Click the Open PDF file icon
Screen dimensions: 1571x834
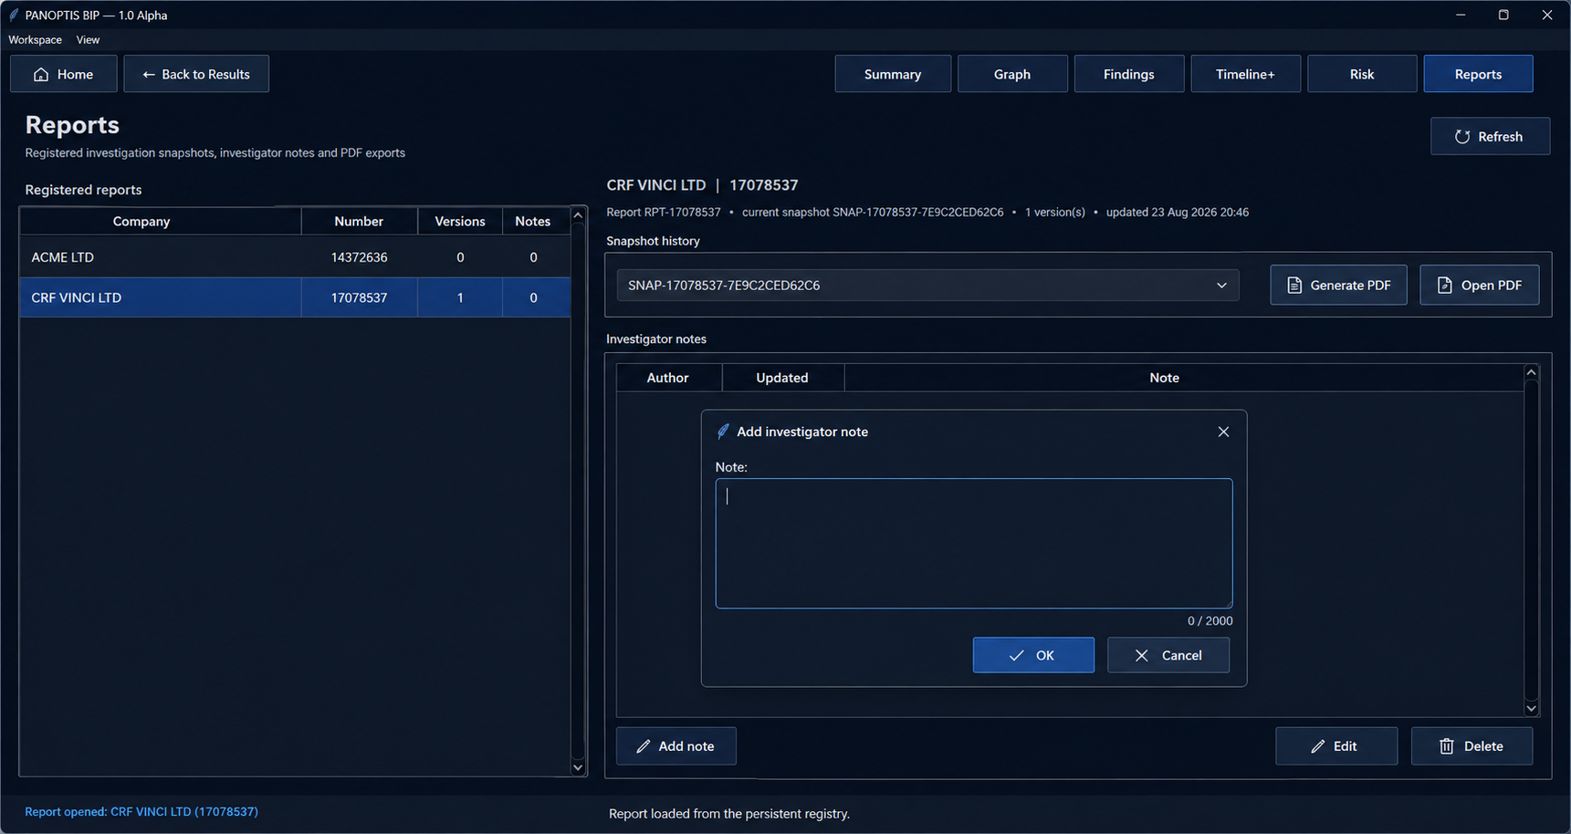(1445, 286)
